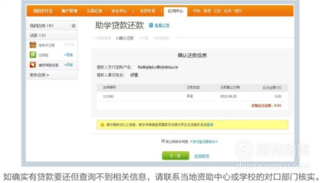Click the 借款人真实姓名 label
322x183 pixels.
[x=110, y=75]
